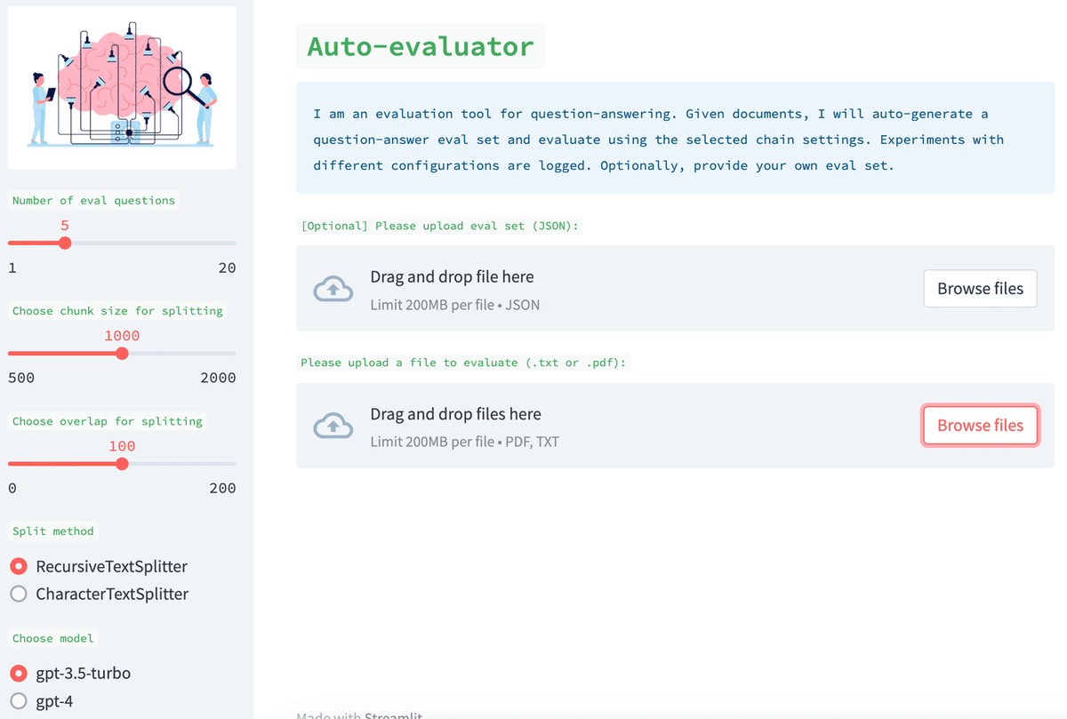Click the cloud upload icon for the document uploader
This screenshot has height=719, width=1067.
pyautogui.click(x=333, y=425)
